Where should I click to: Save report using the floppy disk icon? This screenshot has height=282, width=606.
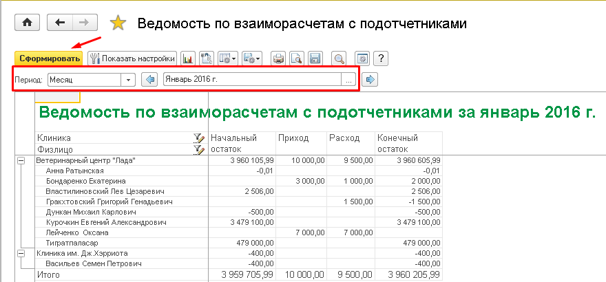(x=315, y=59)
